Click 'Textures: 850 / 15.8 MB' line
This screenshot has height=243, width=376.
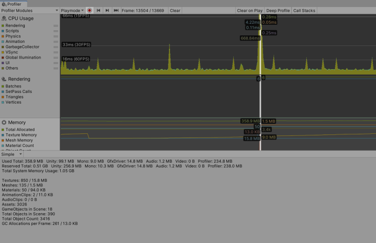tap(24, 180)
